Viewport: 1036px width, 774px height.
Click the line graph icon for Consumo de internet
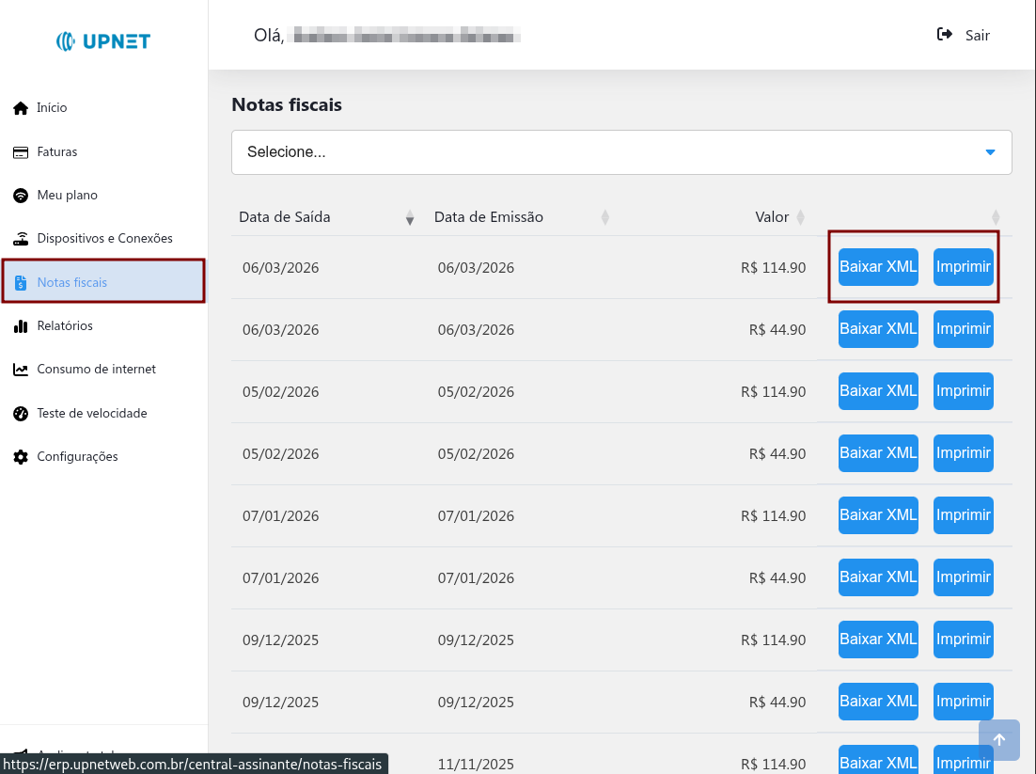(x=21, y=370)
